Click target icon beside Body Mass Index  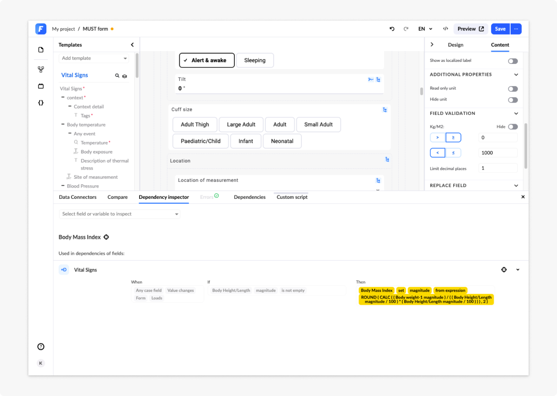[106, 237]
